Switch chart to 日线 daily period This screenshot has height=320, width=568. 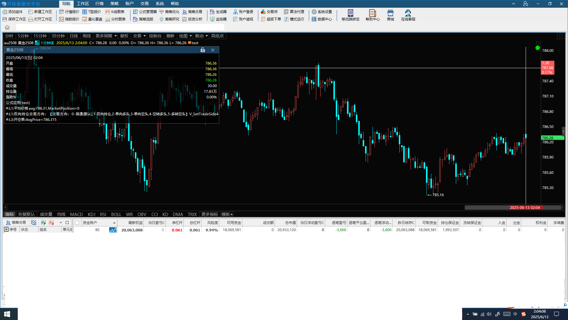74,36
